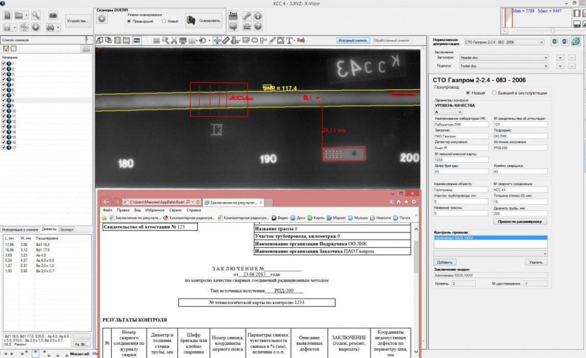
Task: Export the report to Word
Action: 565,41
